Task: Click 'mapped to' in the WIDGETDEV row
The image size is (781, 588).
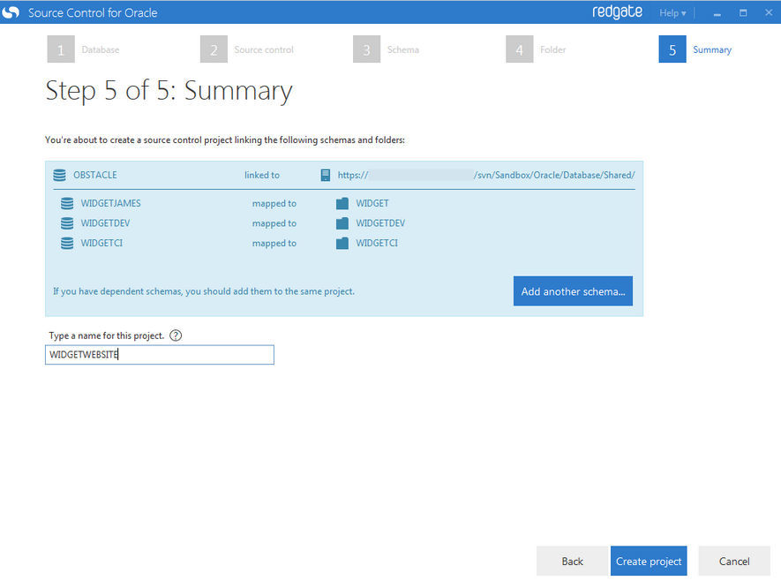Action: [274, 223]
